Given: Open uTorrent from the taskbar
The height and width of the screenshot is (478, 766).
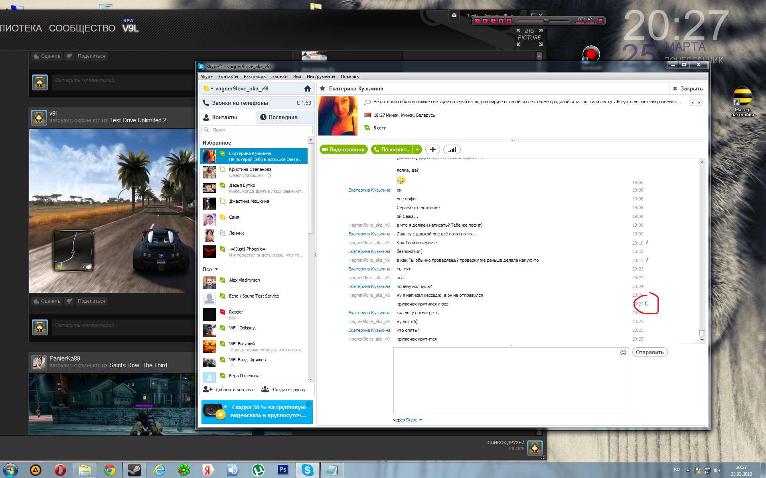Looking at the screenshot, I should pyautogui.click(x=258, y=470).
